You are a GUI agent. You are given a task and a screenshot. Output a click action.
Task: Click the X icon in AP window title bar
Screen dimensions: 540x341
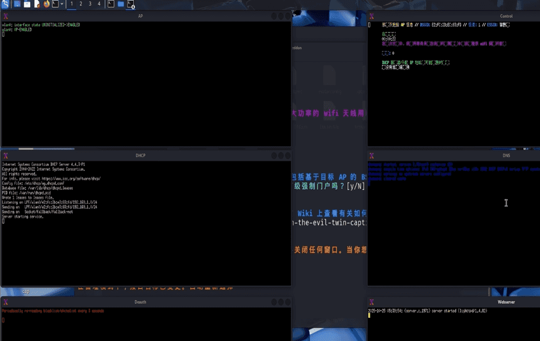(x=5, y=16)
